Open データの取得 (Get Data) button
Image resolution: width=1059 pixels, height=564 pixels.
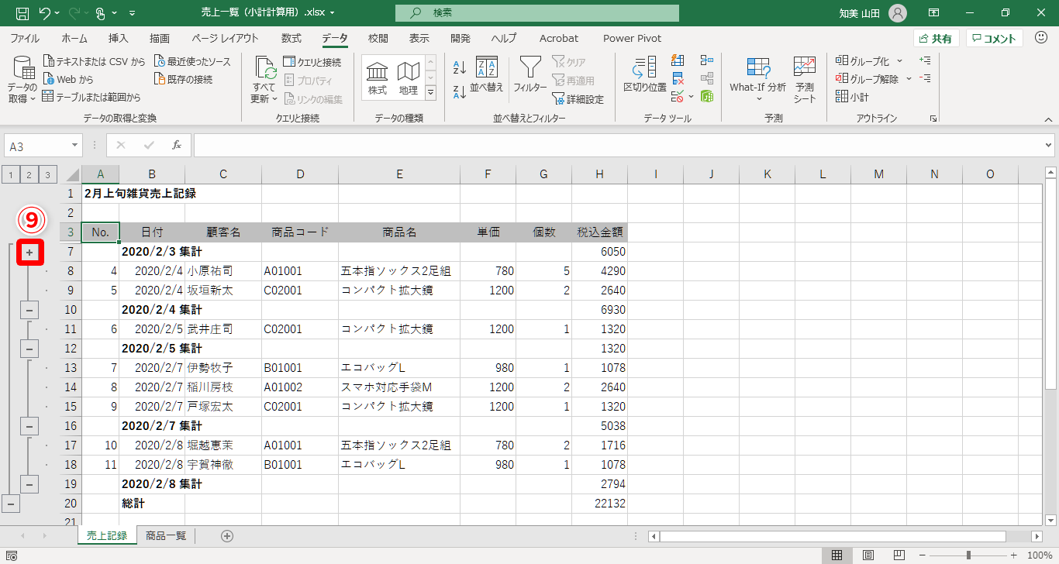click(x=22, y=79)
